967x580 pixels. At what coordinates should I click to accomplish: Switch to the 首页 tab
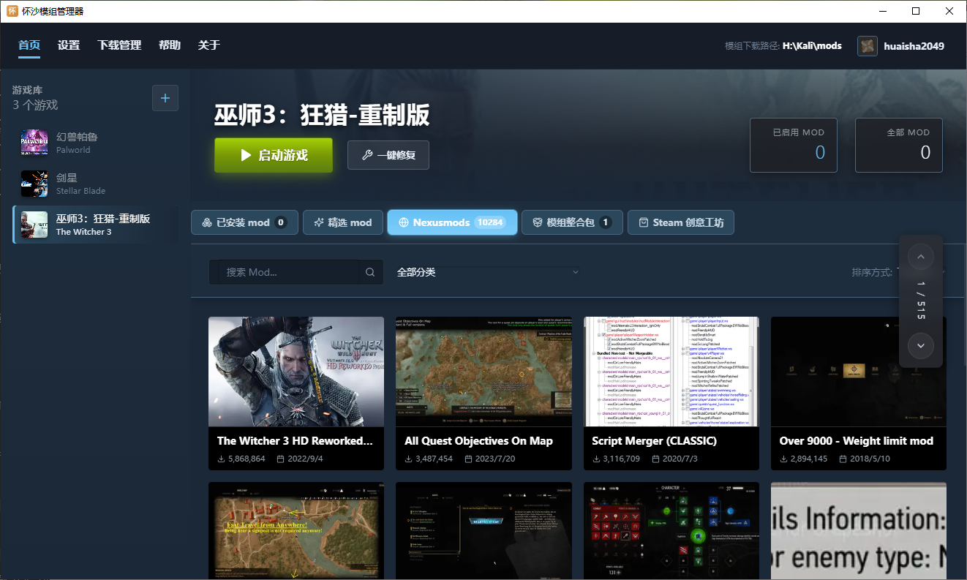29,45
